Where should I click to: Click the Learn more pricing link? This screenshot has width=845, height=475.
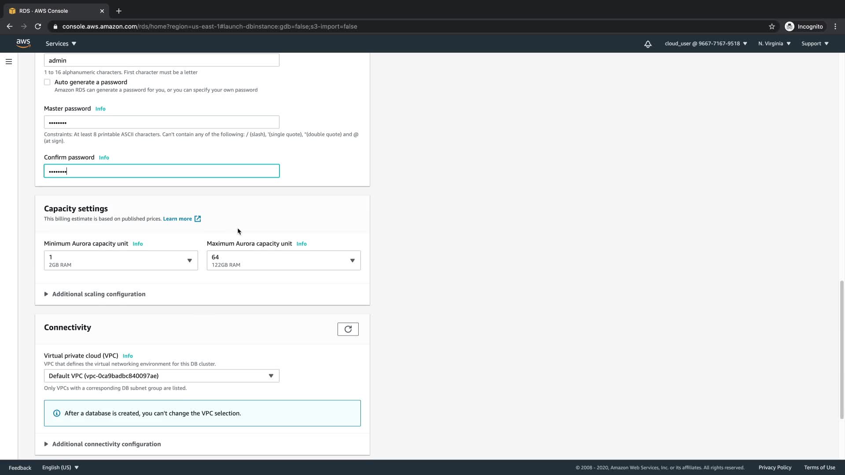(x=177, y=219)
